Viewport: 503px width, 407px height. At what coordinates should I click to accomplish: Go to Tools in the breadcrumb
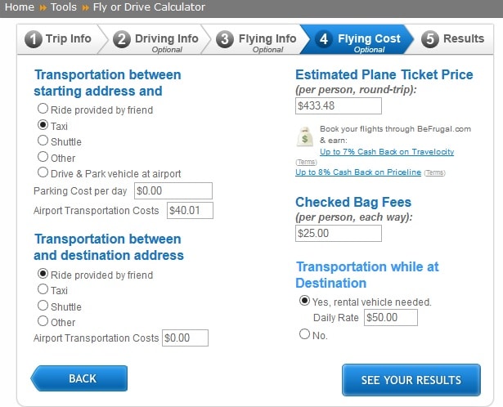click(64, 7)
